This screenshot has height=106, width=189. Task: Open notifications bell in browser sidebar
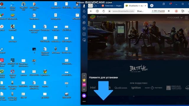[x=84, y=11]
